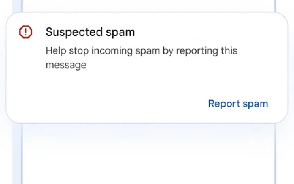Click the Help stop incoming spam description
Image resolution: width=294 pixels, height=184 pixels.
click(x=141, y=58)
